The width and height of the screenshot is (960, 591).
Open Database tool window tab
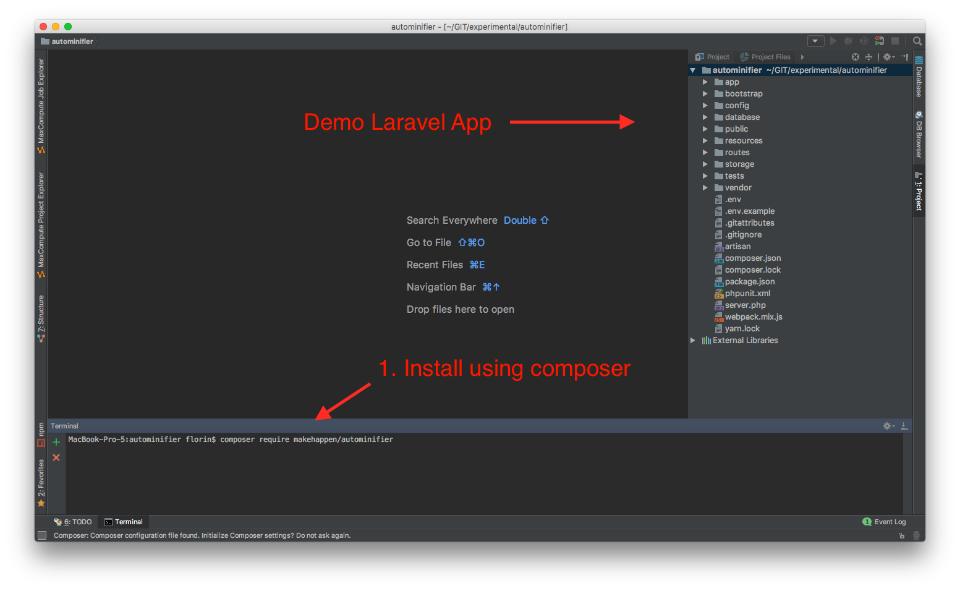(919, 77)
